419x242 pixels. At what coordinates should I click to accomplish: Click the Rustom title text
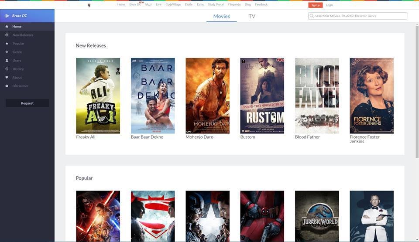click(x=248, y=137)
